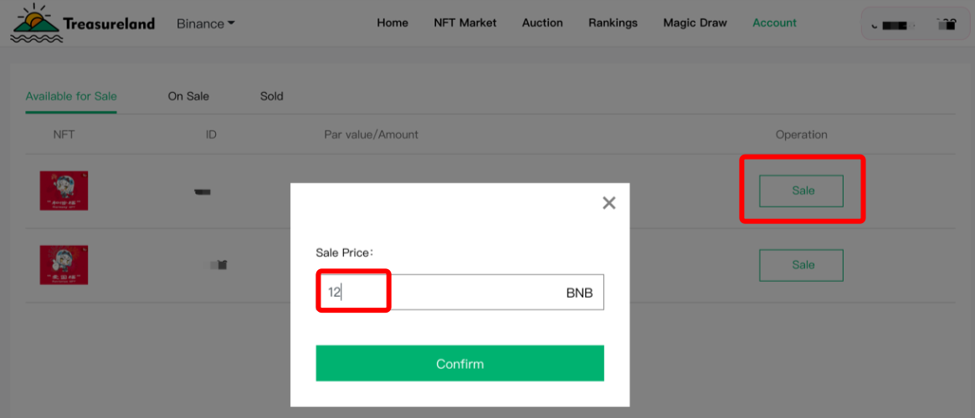Image resolution: width=975 pixels, height=418 pixels.
Task: Click the Sale button in first row
Action: click(801, 191)
